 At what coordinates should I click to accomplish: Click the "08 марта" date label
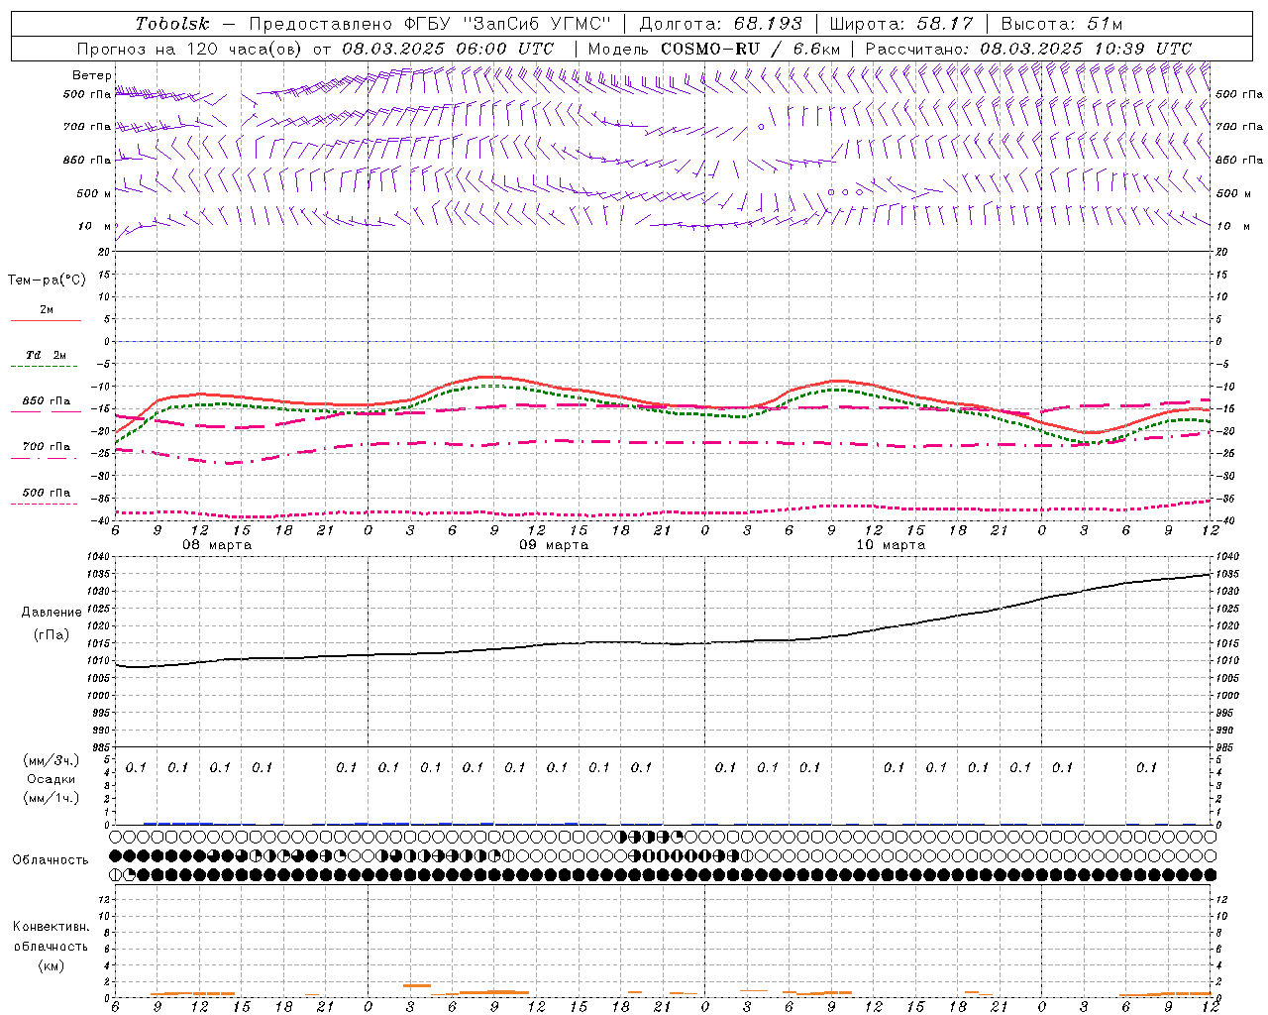pyautogui.click(x=217, y=545)
